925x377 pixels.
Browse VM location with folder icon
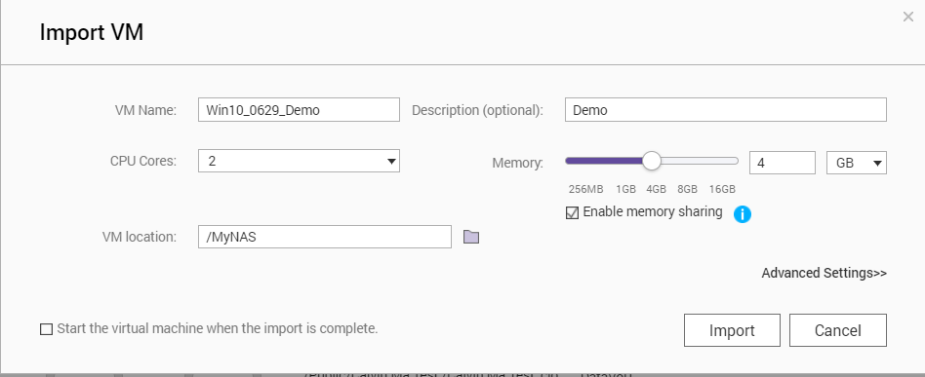point(470,237)
